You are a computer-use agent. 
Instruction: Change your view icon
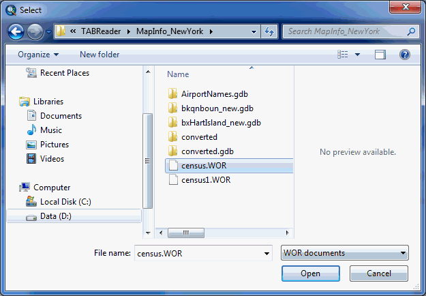click(x=343, y=55)
